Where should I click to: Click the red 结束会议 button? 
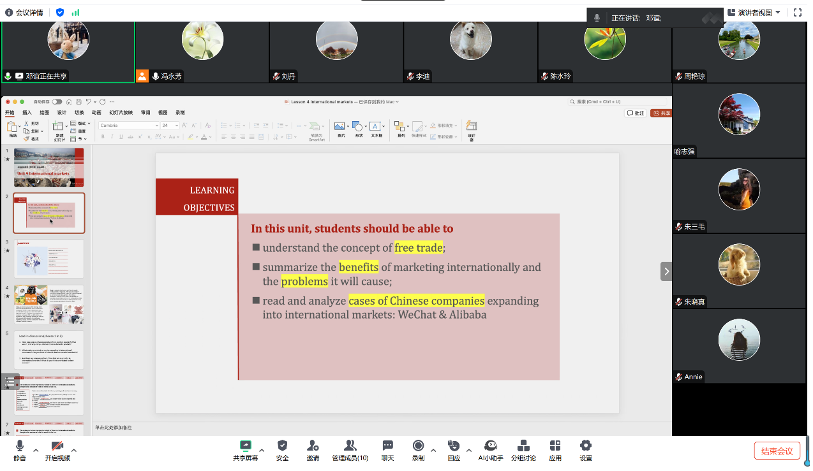[777, 451]
